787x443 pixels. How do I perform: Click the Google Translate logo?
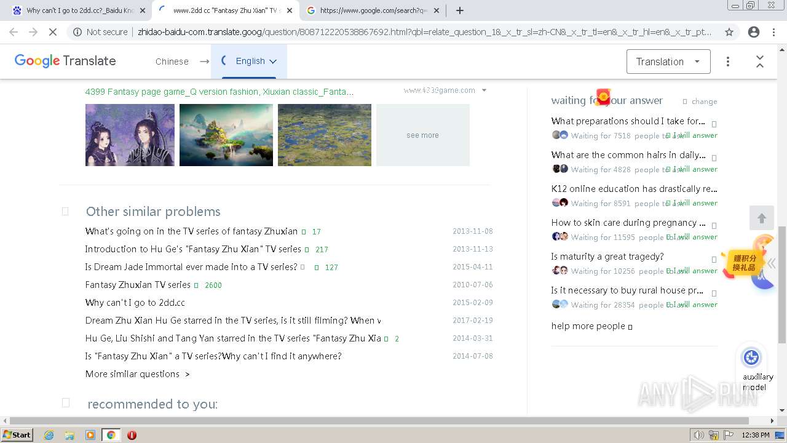point(65,61)
